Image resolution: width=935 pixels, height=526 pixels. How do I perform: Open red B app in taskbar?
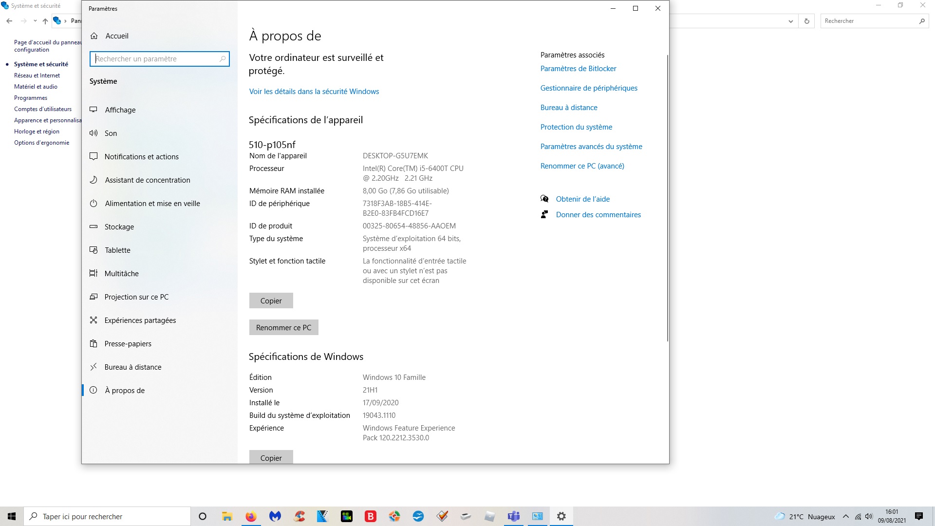371,516
